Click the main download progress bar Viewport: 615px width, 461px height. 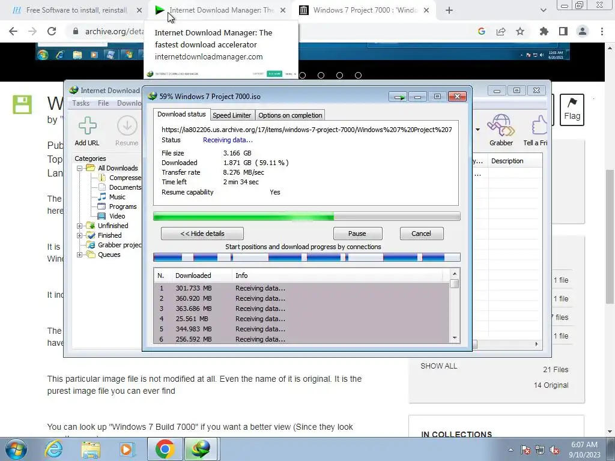[306, 216]
